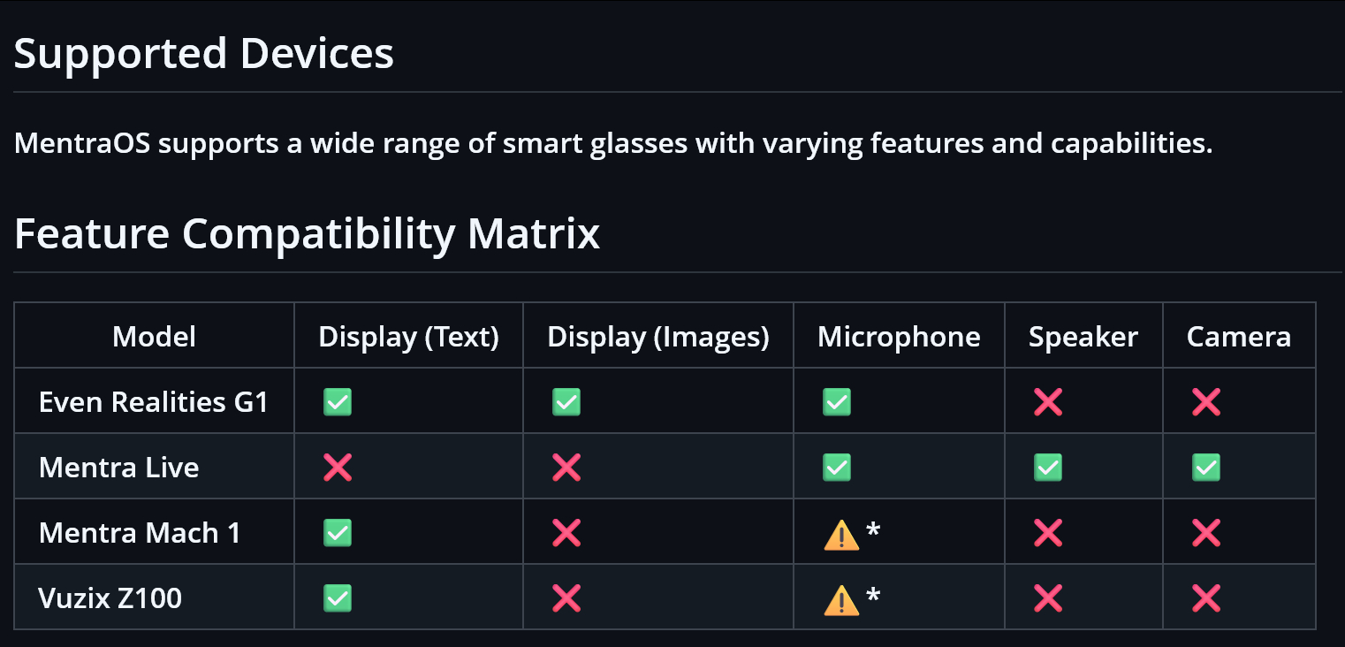Click Vuzix Z100 camera cross icon
The height and width of the screenshot is (647, 1345).
pos(1206,598)
